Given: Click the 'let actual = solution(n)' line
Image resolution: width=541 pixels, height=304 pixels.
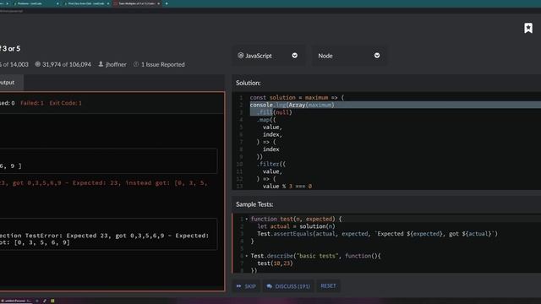Looking at the screenshot, I should click(296, 226).
